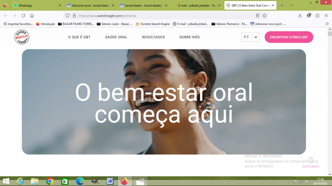Bookmark this page with the star icon

tap(264, 15)
